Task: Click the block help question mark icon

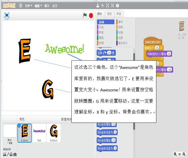Action: (117, 5)
